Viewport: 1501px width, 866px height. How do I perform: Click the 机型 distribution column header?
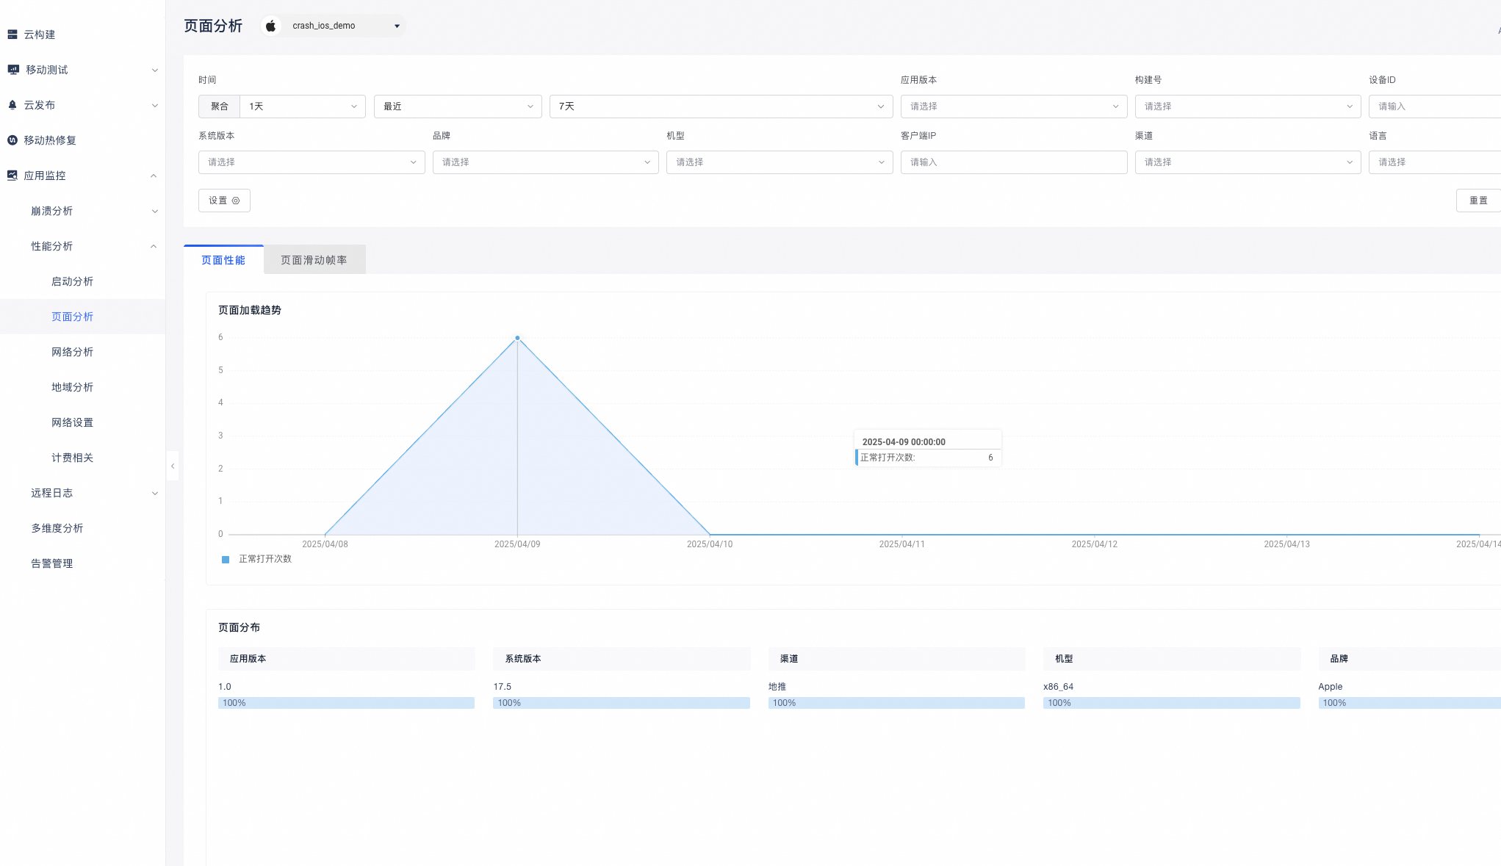tap(1172, 659)
